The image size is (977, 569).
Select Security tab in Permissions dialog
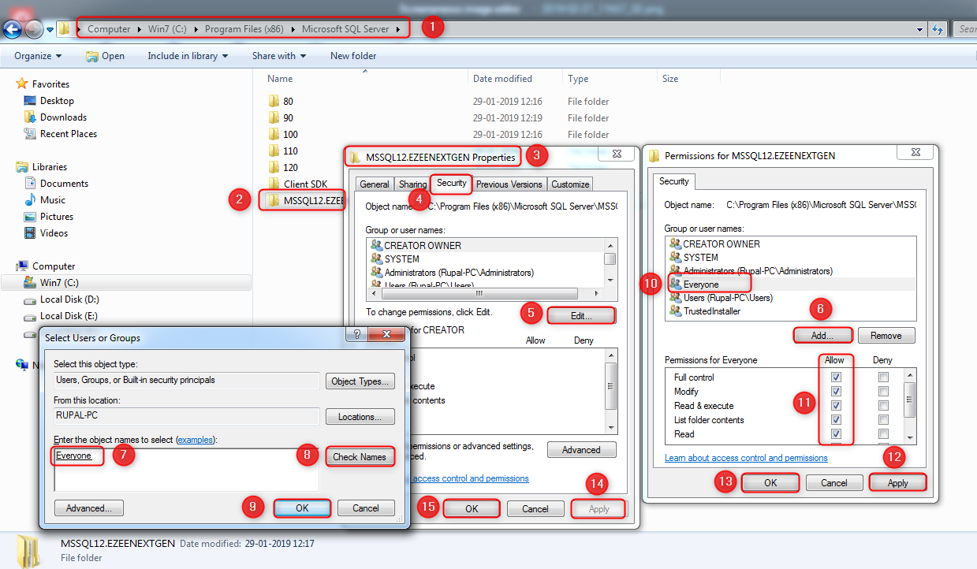(673, 181)
